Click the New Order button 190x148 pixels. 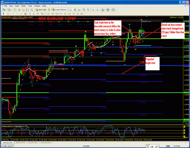pos(41,10)
